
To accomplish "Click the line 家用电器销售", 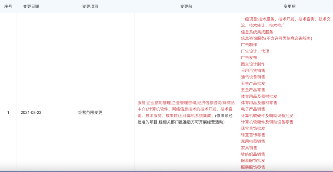I will pyautogui.click(x=253, y=141).
